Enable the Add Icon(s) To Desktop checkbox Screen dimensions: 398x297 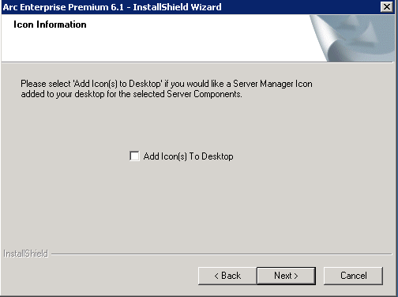[x=134, y=156]
